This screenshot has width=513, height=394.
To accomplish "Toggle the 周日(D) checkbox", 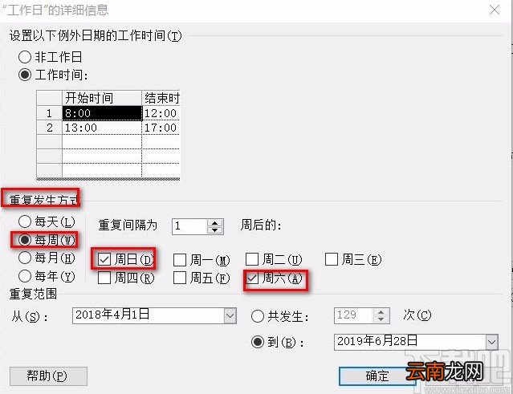I will 104,260.
